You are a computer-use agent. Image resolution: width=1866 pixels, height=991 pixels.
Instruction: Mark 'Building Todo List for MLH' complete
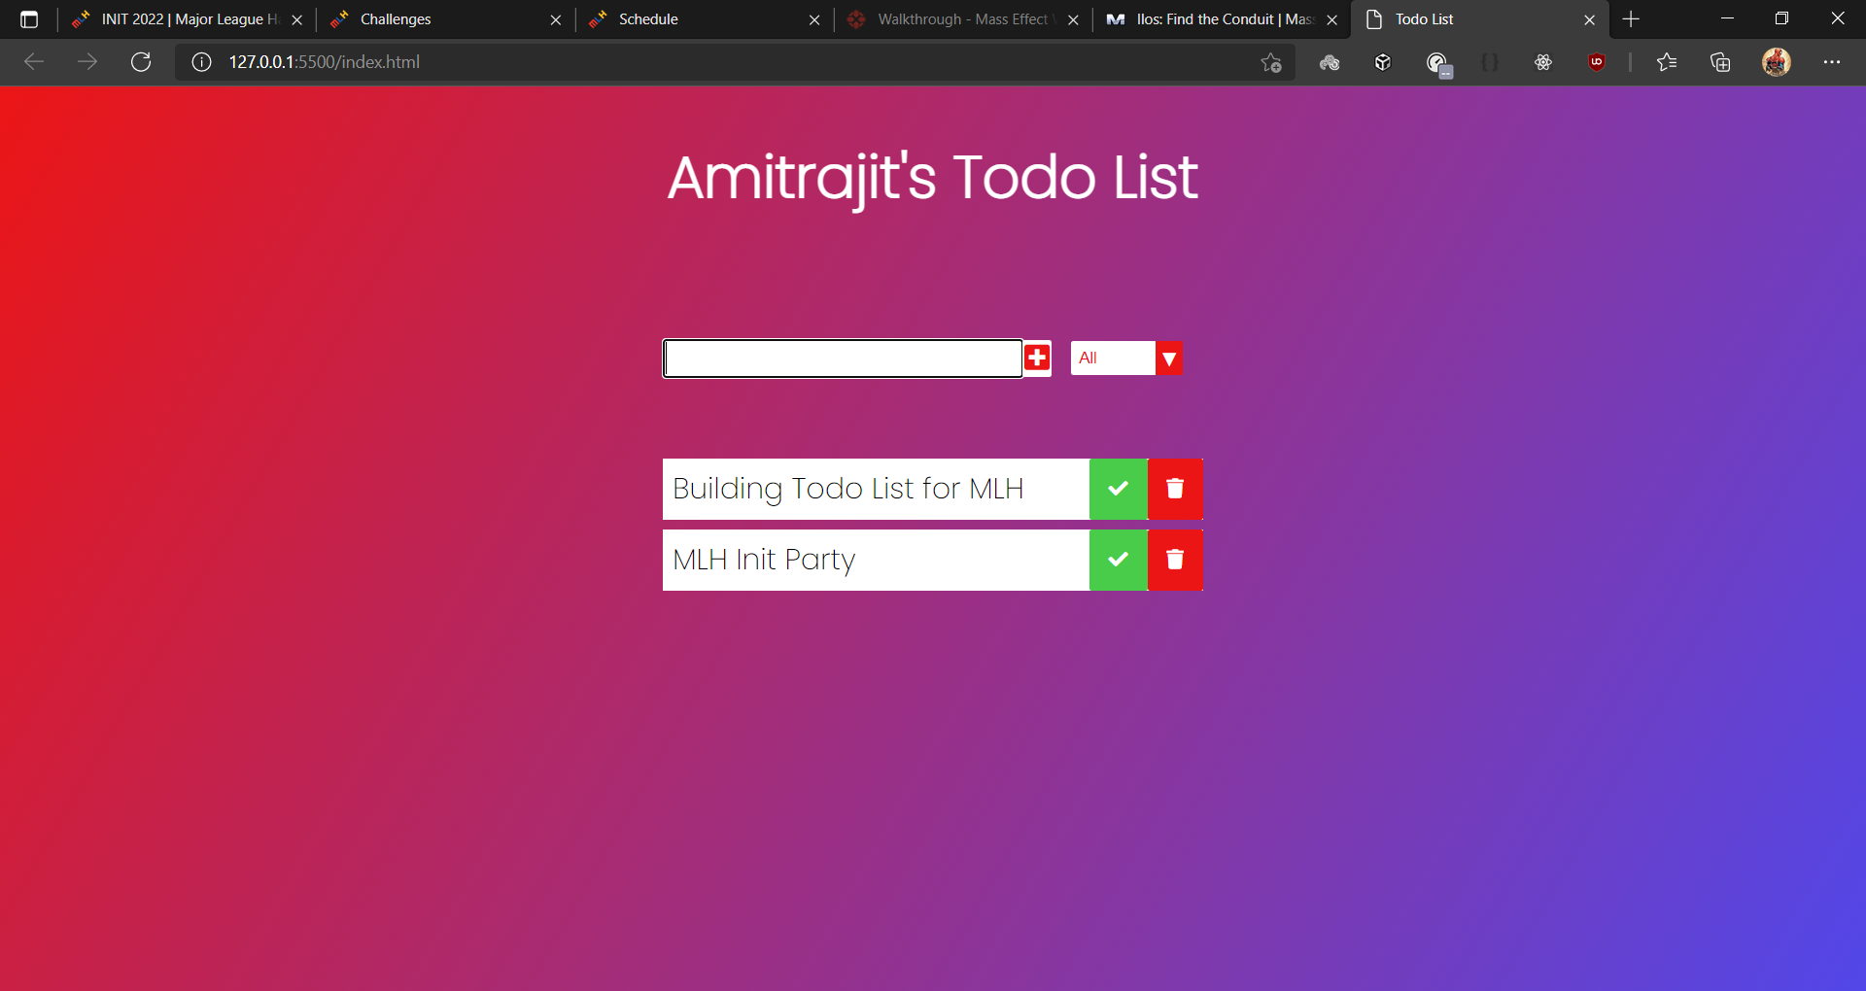(1119, 489)
